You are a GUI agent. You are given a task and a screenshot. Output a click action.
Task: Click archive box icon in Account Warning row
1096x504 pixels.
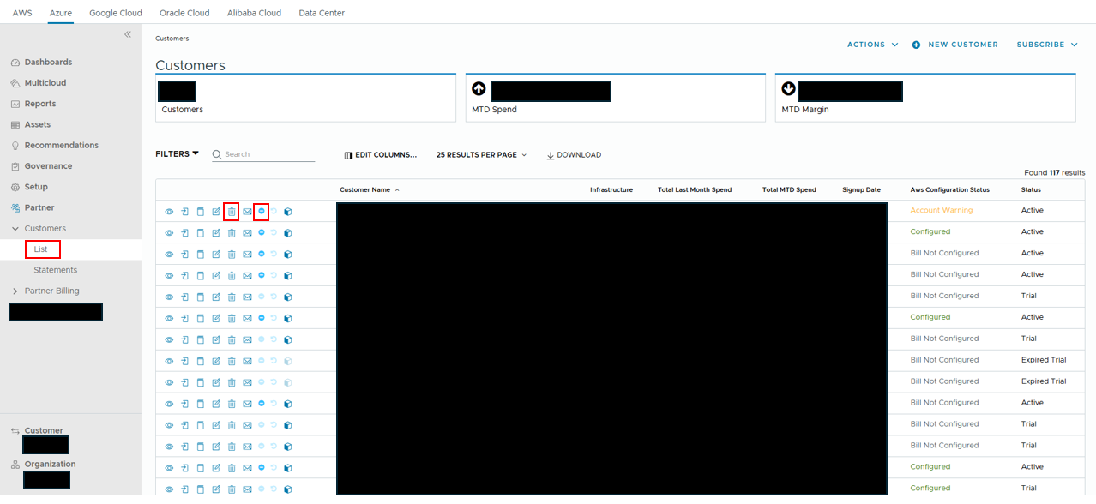[x=201, y=211]
